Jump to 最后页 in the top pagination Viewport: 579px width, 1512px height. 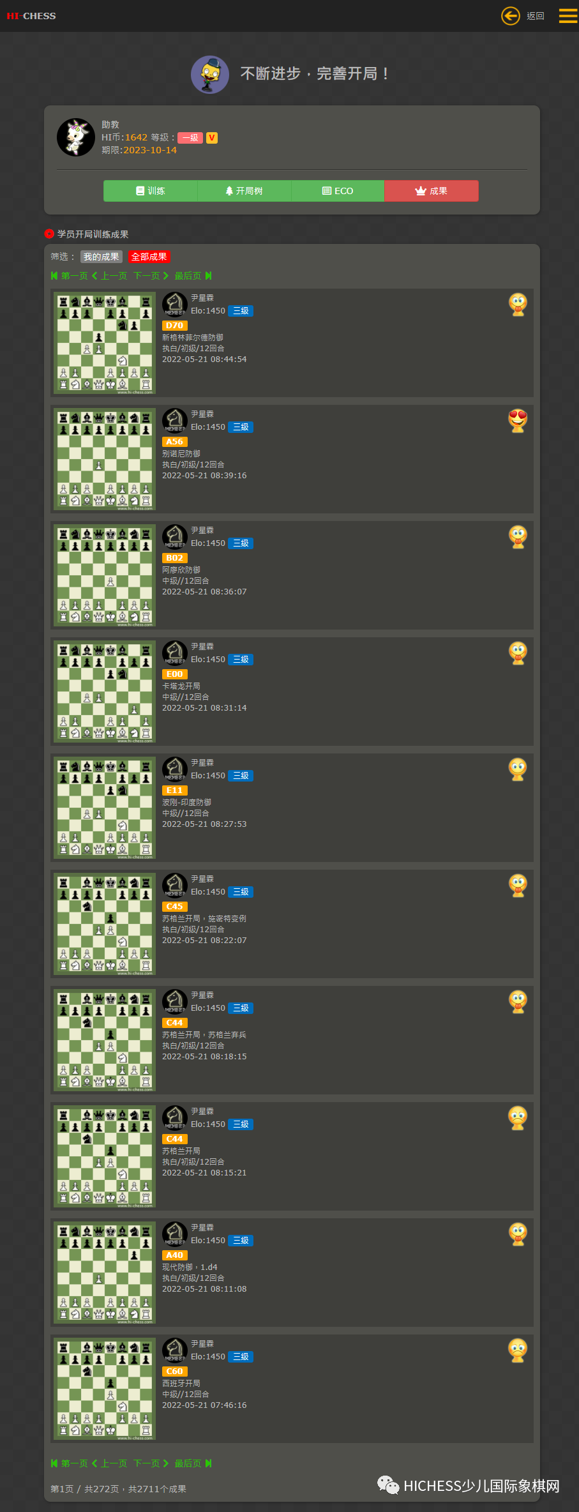[193, 276]
